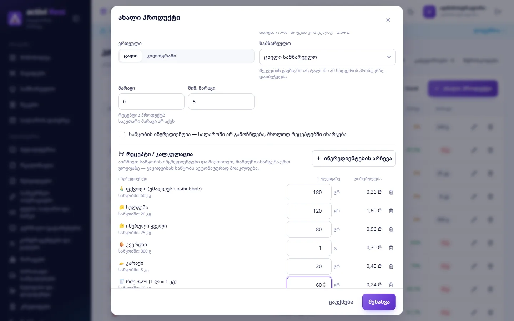Focus the მარაგი stock input field

pyautogui.click(x=151, y=102)
